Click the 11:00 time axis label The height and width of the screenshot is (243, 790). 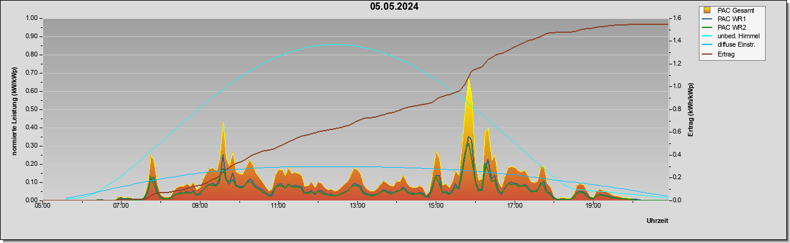278,206
